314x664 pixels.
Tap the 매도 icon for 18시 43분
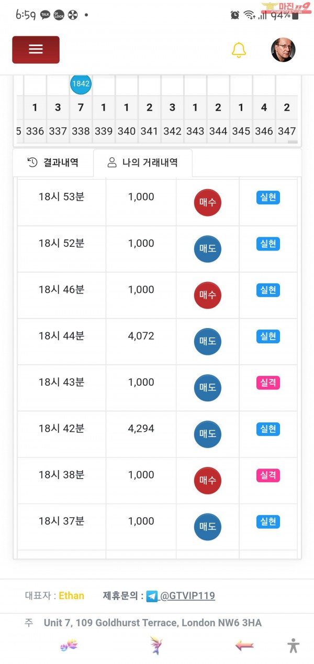click(x=208, y=388)
